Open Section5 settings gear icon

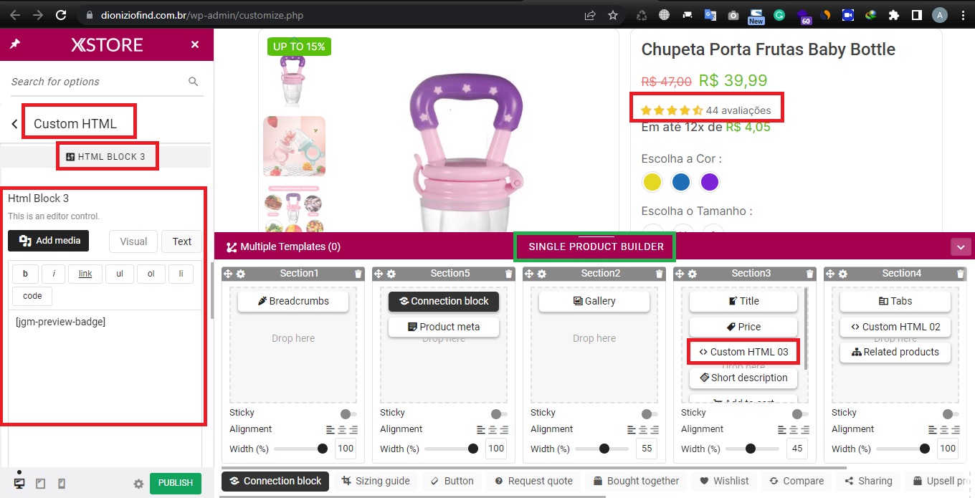[391, 274]
